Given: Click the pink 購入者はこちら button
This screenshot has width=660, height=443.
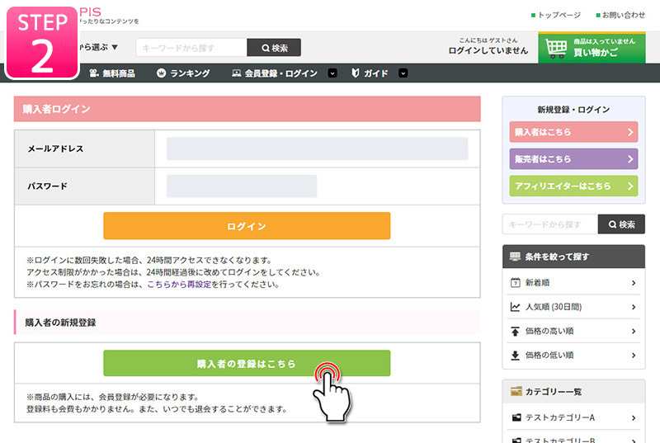Looking at the screenshot, I should [573, 132].
